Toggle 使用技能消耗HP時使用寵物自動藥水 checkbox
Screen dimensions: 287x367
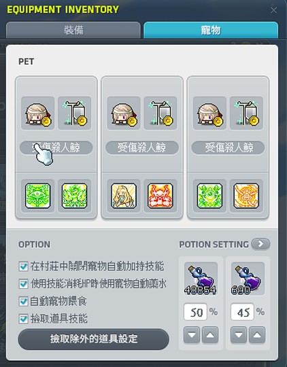pyautogui.click(x=23, y=284)
